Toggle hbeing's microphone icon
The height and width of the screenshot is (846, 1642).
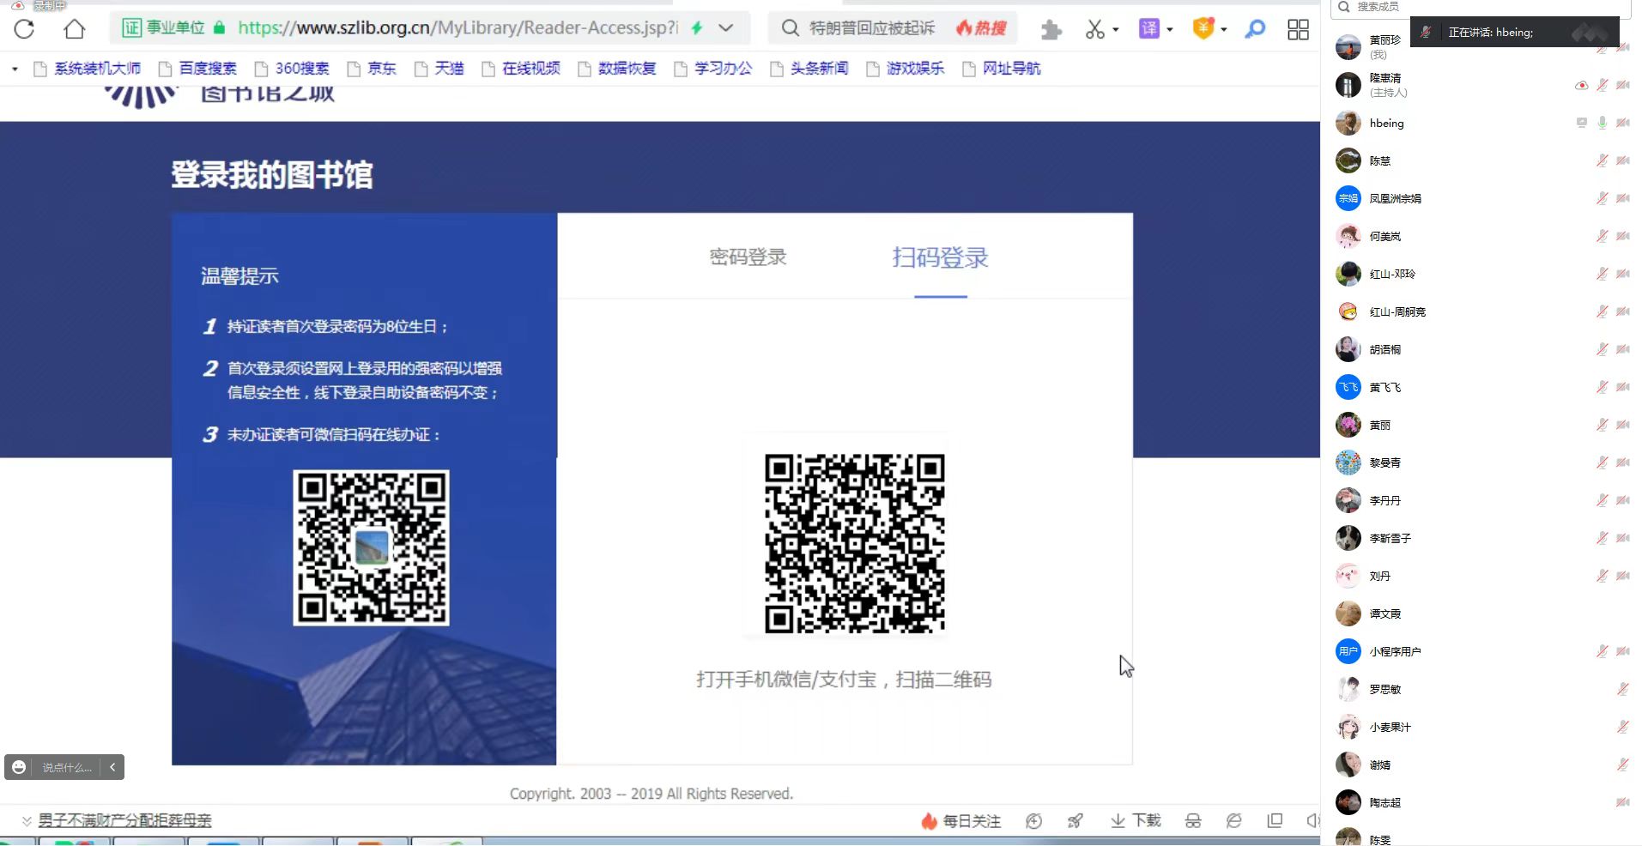coord(1602,123)
